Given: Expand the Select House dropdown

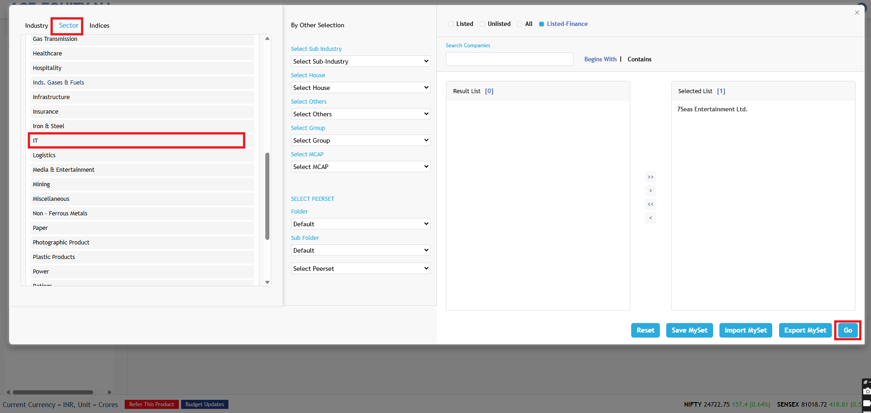Looking at the screenshot, I should tap(360, 88).
